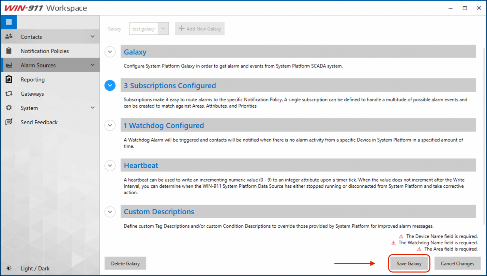Open Send Feedback
Image resolution: width=487 pixels, height=276 pixels.
(50, 122)
